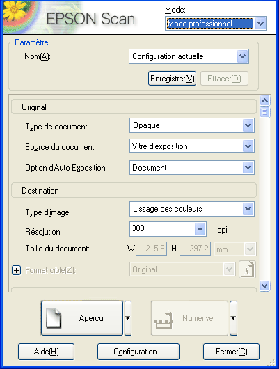Image resolution: width=279 pixels, height=369 pixels.
Task: Click the Taille du document label
Action: click(x=57, y=249)
